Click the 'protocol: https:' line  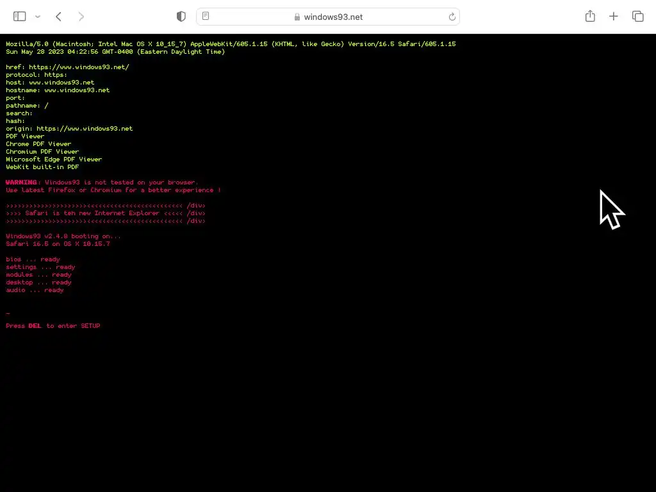(37, 75)
